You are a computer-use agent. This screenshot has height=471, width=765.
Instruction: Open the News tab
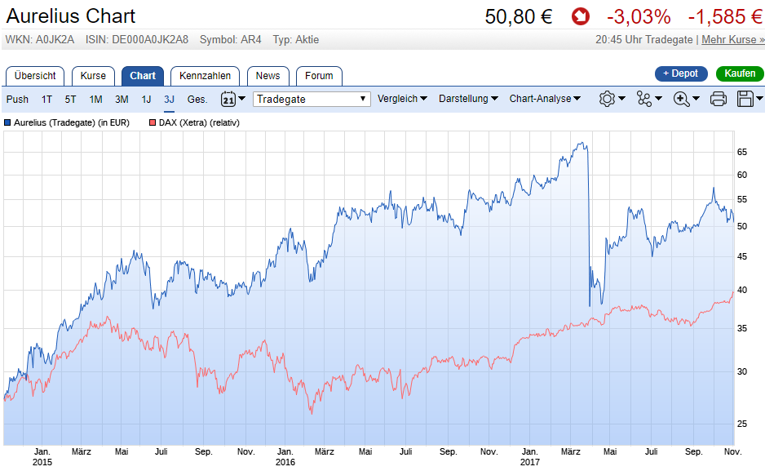pyautogui.click(x=268, y=76)
